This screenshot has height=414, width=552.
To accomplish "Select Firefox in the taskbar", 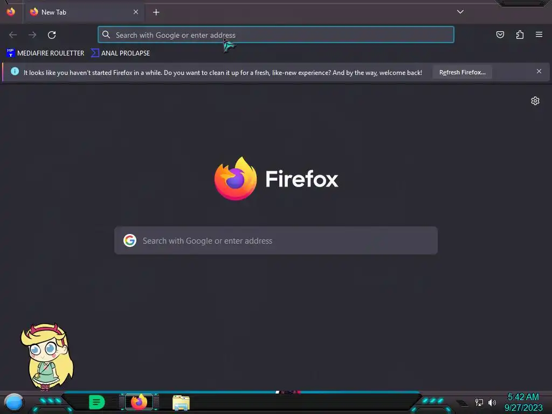I will (x=139, y=402).
